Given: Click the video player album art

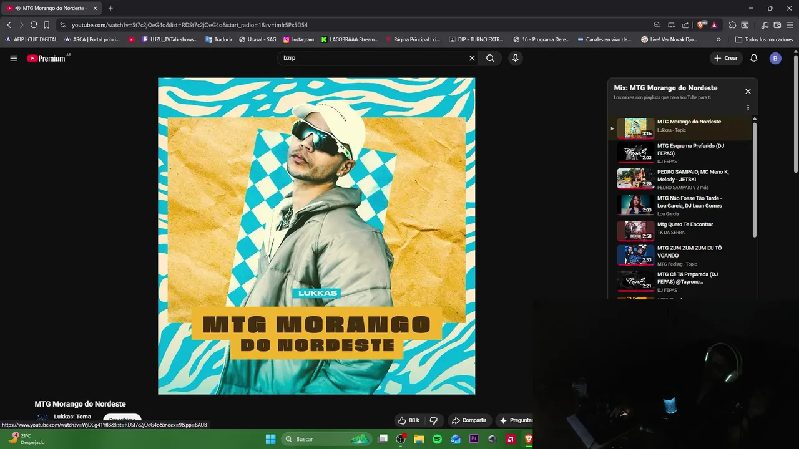Looking at the screenshot, I should 316,236.
